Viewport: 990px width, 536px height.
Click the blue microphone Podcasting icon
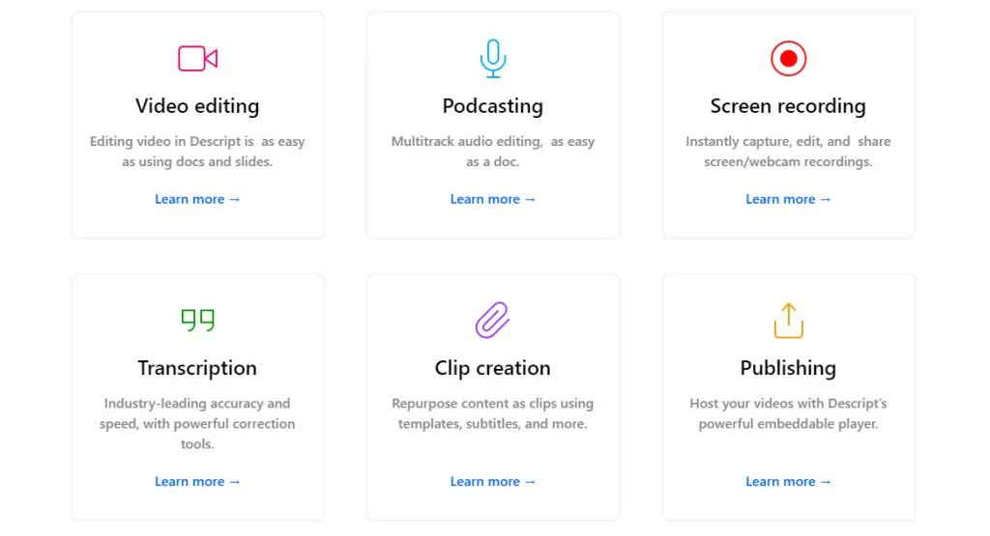click(x=492, y=59)
